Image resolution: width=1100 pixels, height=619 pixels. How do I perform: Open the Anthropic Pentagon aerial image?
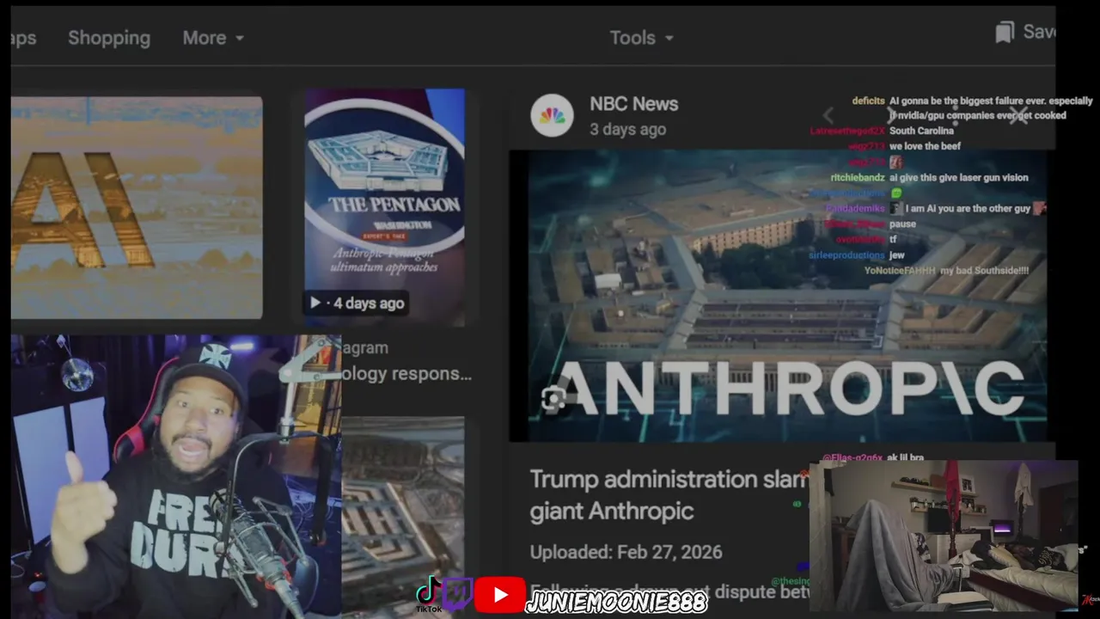[x=778, y=296]
